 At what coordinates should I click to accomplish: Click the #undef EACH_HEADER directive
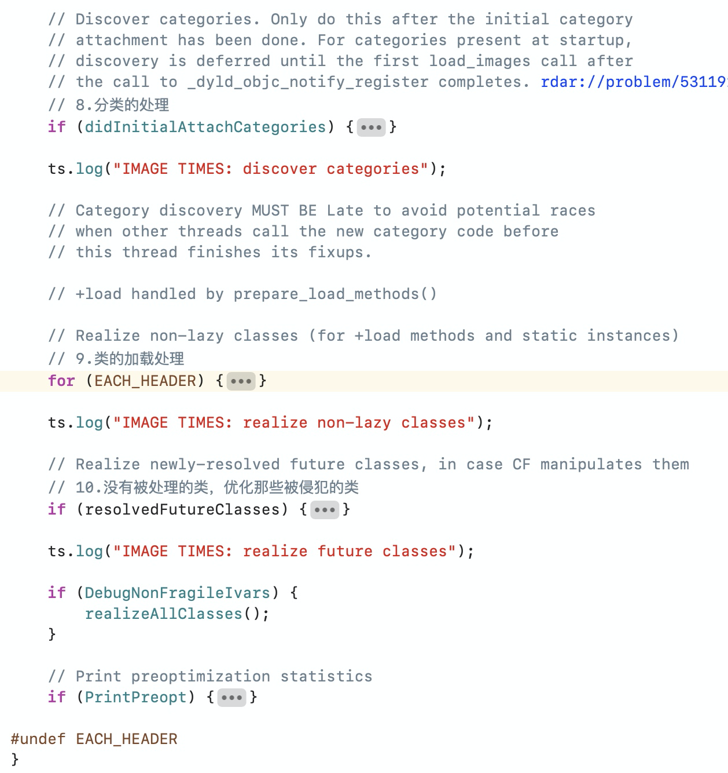pyautogui.click(x=94, y=739)
